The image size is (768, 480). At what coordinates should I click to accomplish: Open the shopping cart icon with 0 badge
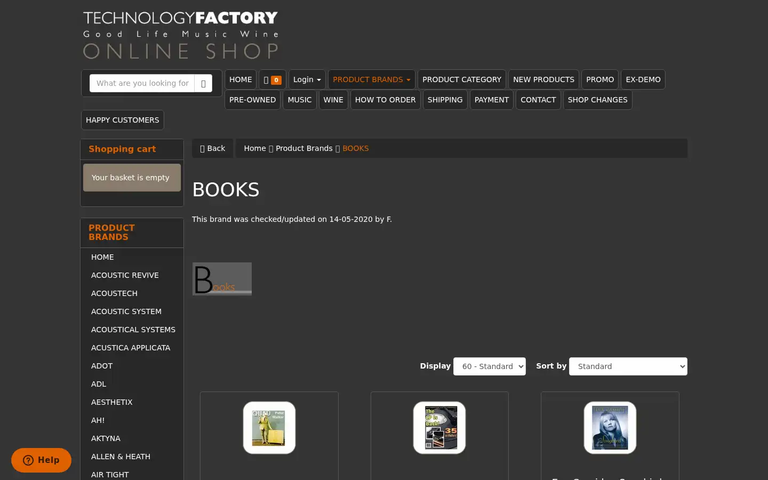[273, 79]
